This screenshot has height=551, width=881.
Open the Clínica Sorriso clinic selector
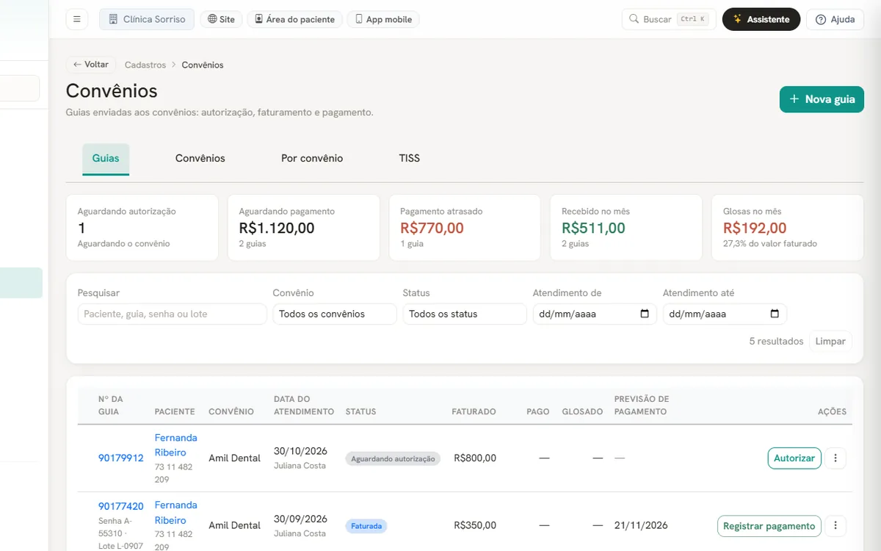click(147, 19)
